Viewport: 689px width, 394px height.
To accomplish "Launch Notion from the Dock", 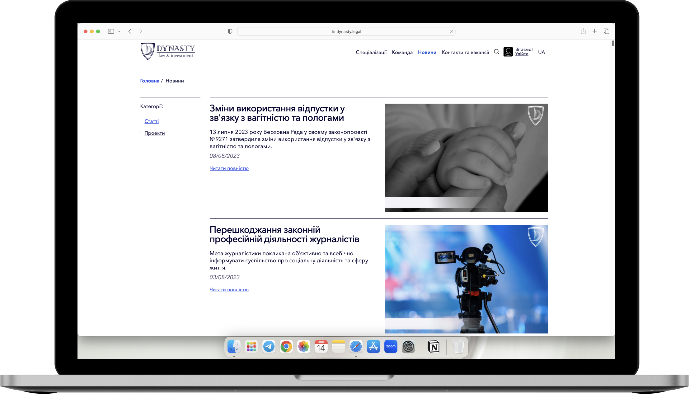I will point(433,346).
